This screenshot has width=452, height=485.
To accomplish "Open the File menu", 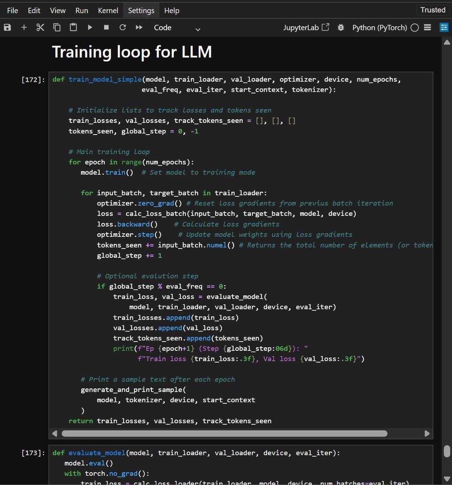I will click(x=13, y=11).
